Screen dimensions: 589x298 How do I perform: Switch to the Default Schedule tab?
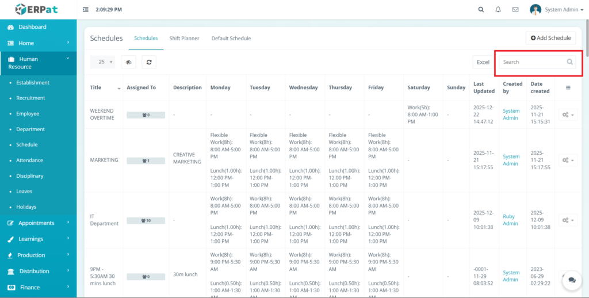(231, 39)
